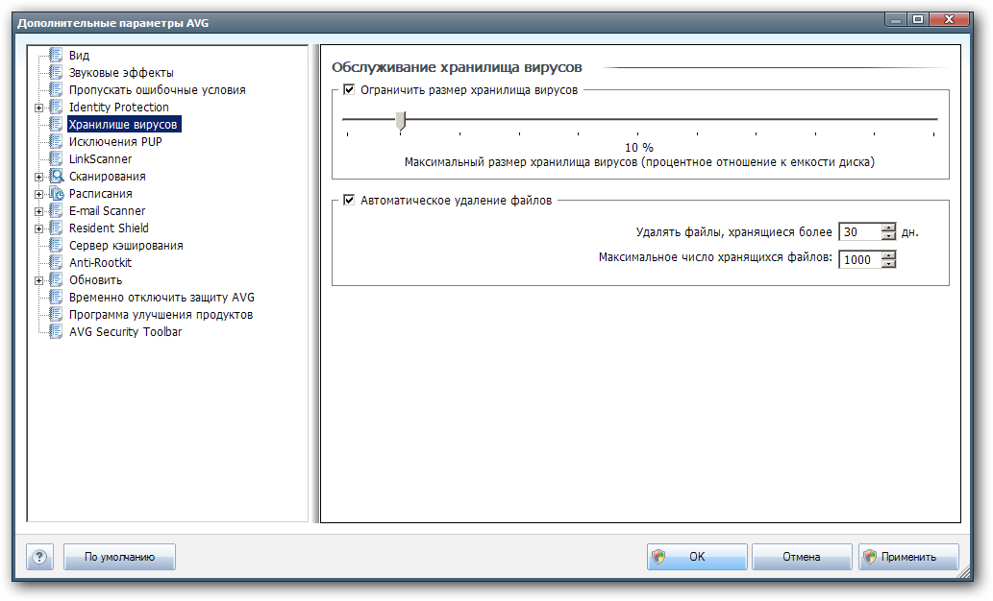Select AVG Security Toolbar in the tree
993x601 pixels.
point(125,331)
